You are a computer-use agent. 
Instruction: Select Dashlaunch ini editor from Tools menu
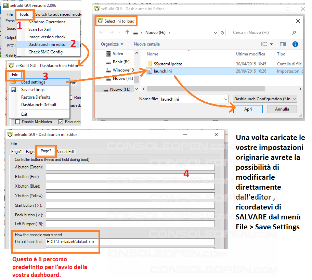[48, 44]
